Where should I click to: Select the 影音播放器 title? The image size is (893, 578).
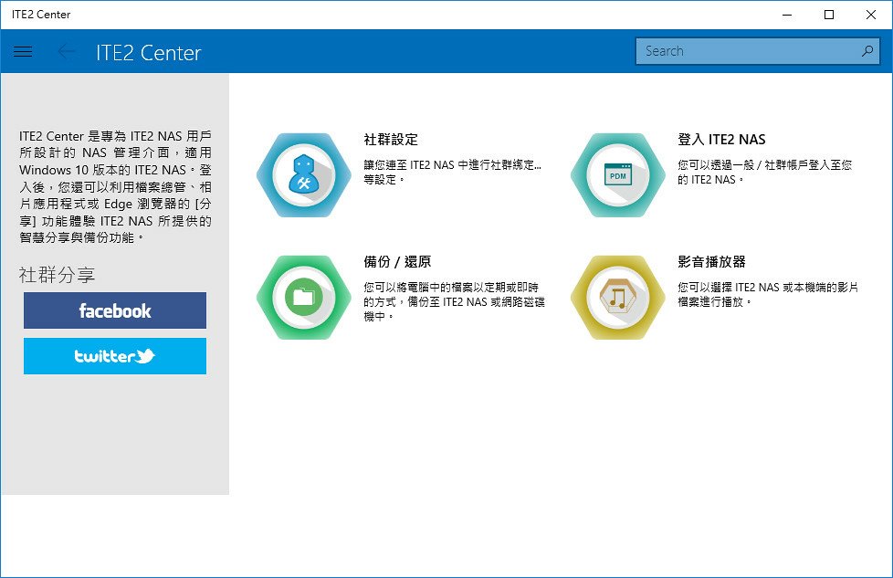click(711, 262)
